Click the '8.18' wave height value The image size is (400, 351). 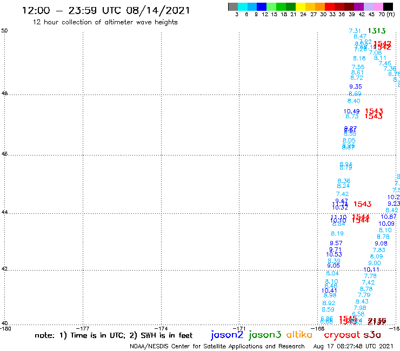click(x=359, y=59)
